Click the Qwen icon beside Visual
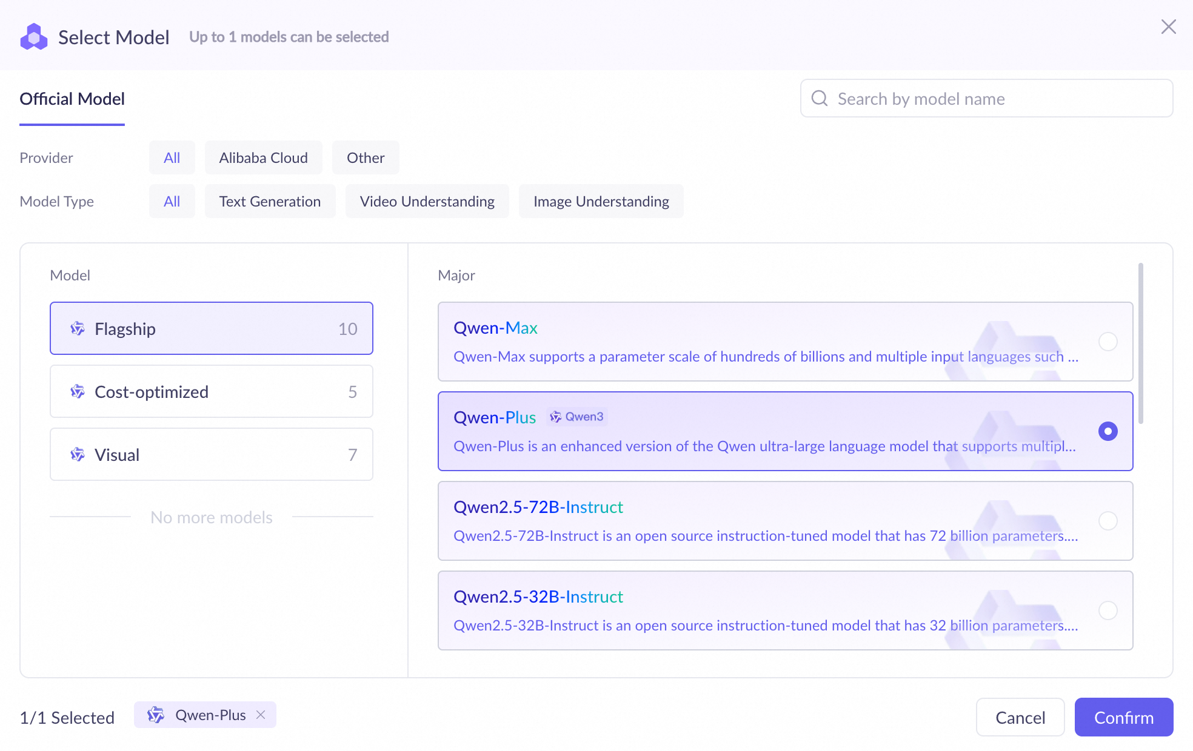1193x751 pixels. click(78, 455)
